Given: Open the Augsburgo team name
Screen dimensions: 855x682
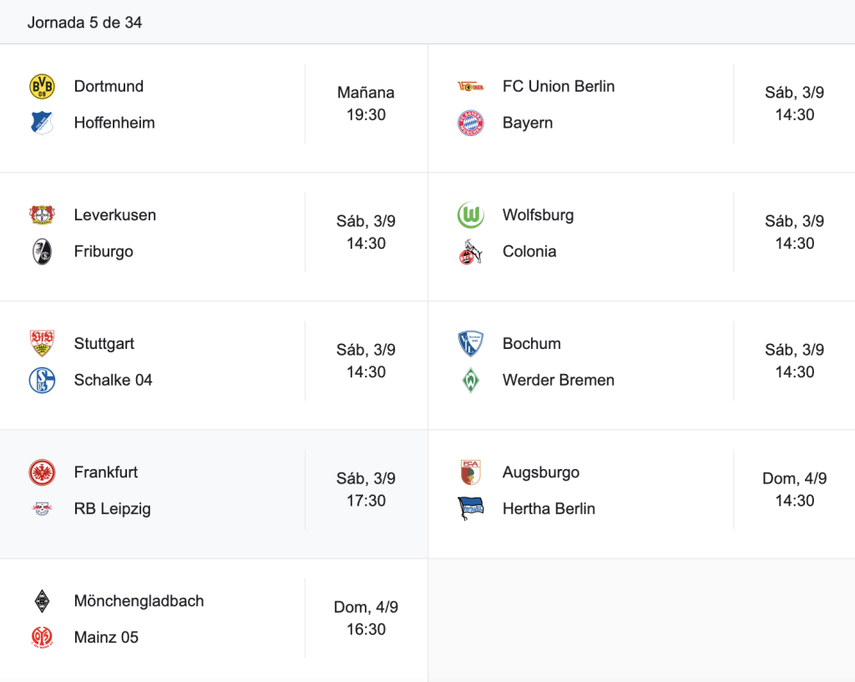Looking at the screenshot, I should 541,472.
